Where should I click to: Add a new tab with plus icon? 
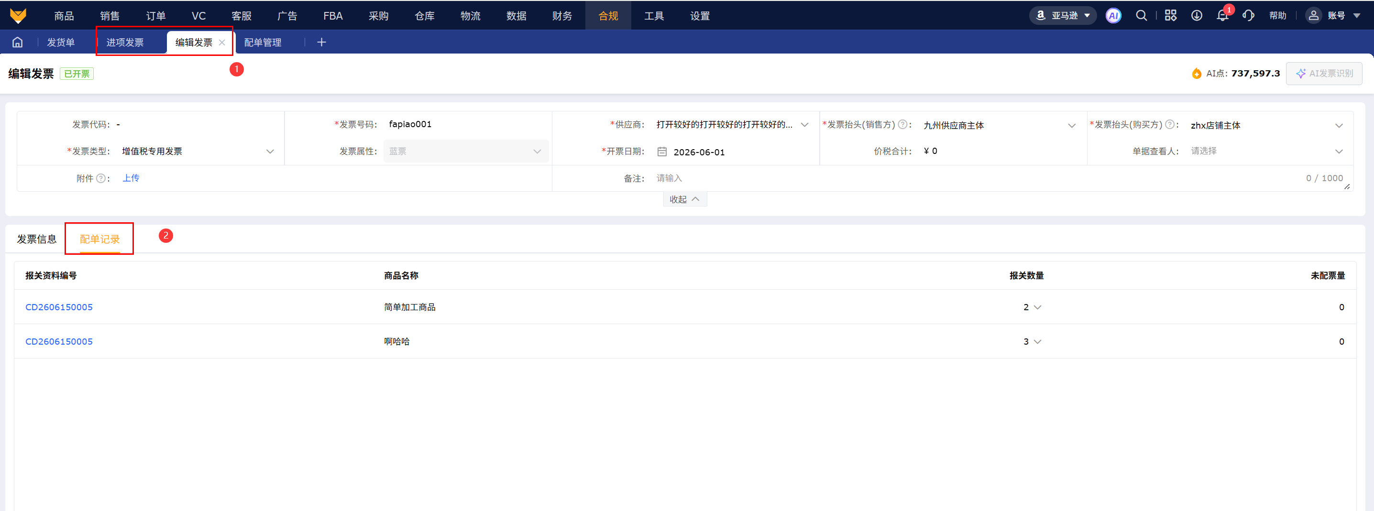[x=321, y=42]
